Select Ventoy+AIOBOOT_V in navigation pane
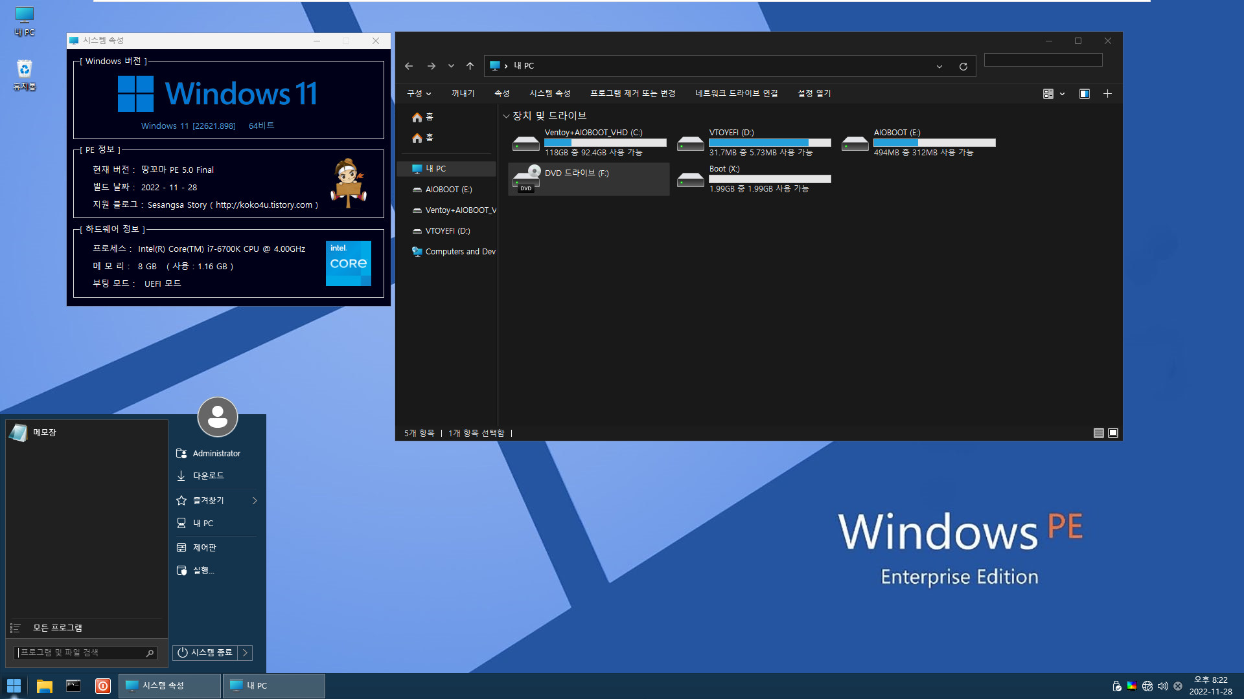 [x=446, y=210]
